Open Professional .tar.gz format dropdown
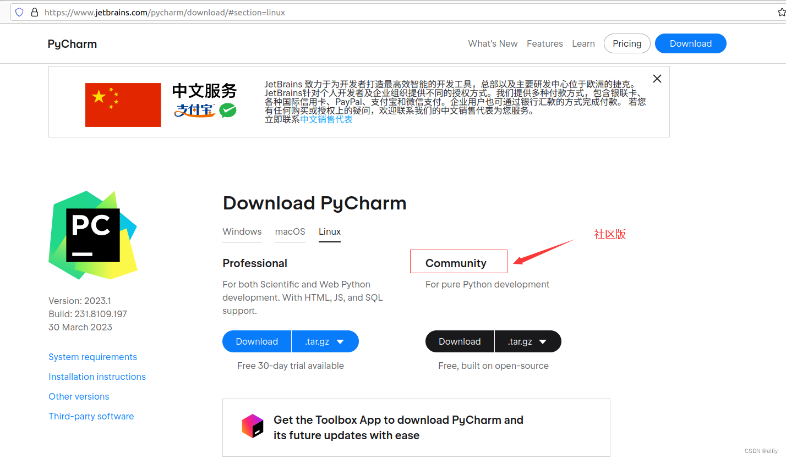The height and width of the screenshot is (459, 786). pos(325,341)
